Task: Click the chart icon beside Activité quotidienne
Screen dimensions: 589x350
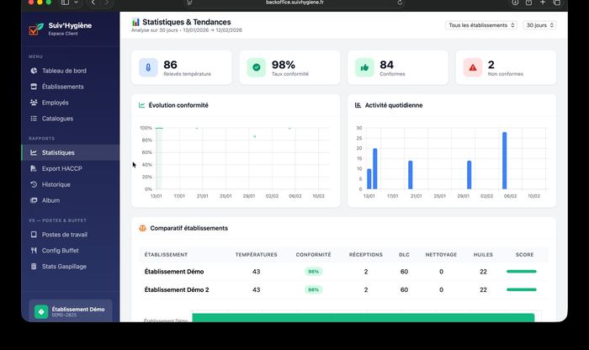Action: pyautogui.click(x=358, y=105)
